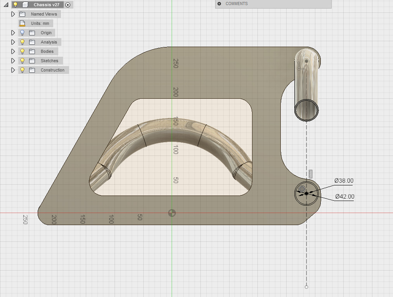Screen dimensions: 393x297
Task: Expand the Named Views folder
Action: tap(13, 14)
